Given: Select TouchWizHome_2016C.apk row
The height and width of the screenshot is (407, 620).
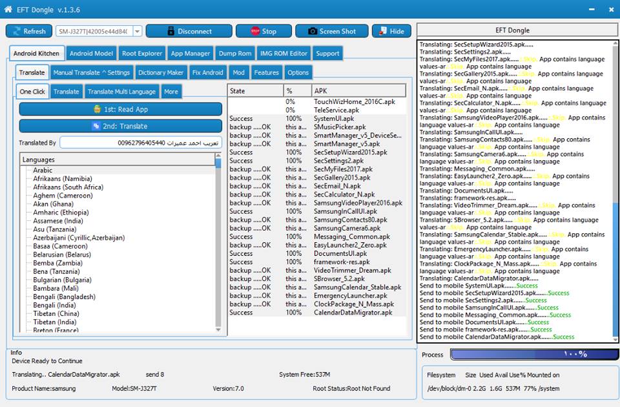Looking at the screenshot, I should (317, 101).
